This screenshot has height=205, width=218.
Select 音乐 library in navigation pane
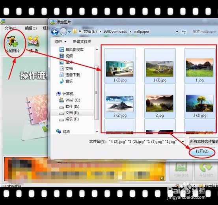[x=66, y=81]
